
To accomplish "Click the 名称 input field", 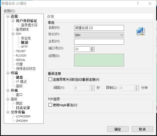I will tap(99, 28).
